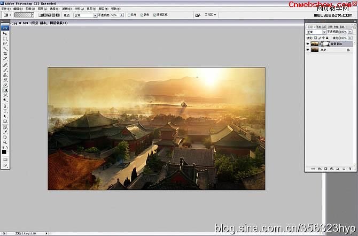Select the Horizontal Type tool
Viewport: 358px width, 236px height.
[5, 111]
